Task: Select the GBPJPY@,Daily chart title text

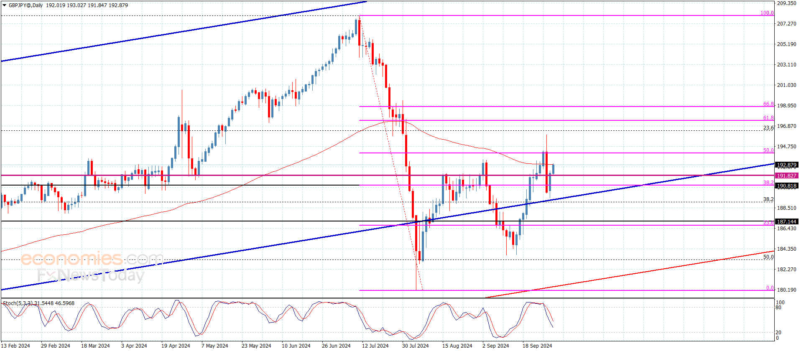Action: click(x=26, y=5)
